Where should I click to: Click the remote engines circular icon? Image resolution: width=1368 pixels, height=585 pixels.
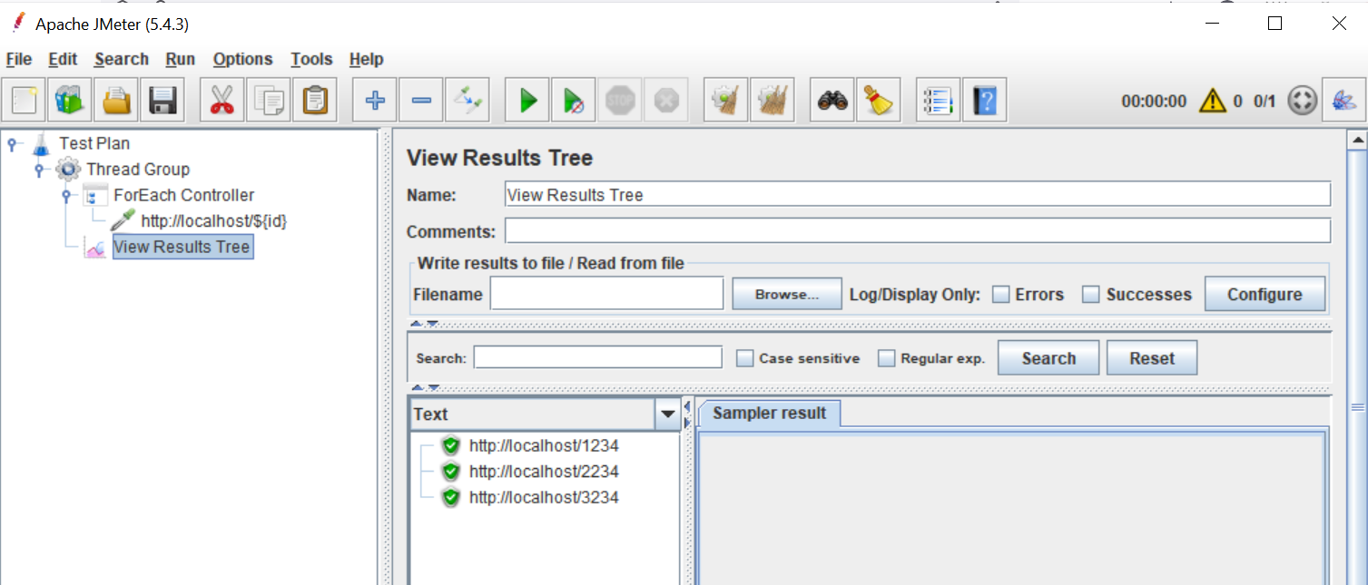click(1302, 101)
